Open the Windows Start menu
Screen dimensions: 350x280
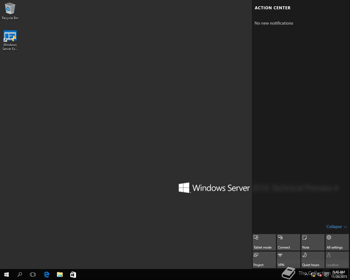coord(7,275)
